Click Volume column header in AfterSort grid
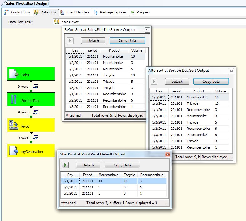 [221, 91]
